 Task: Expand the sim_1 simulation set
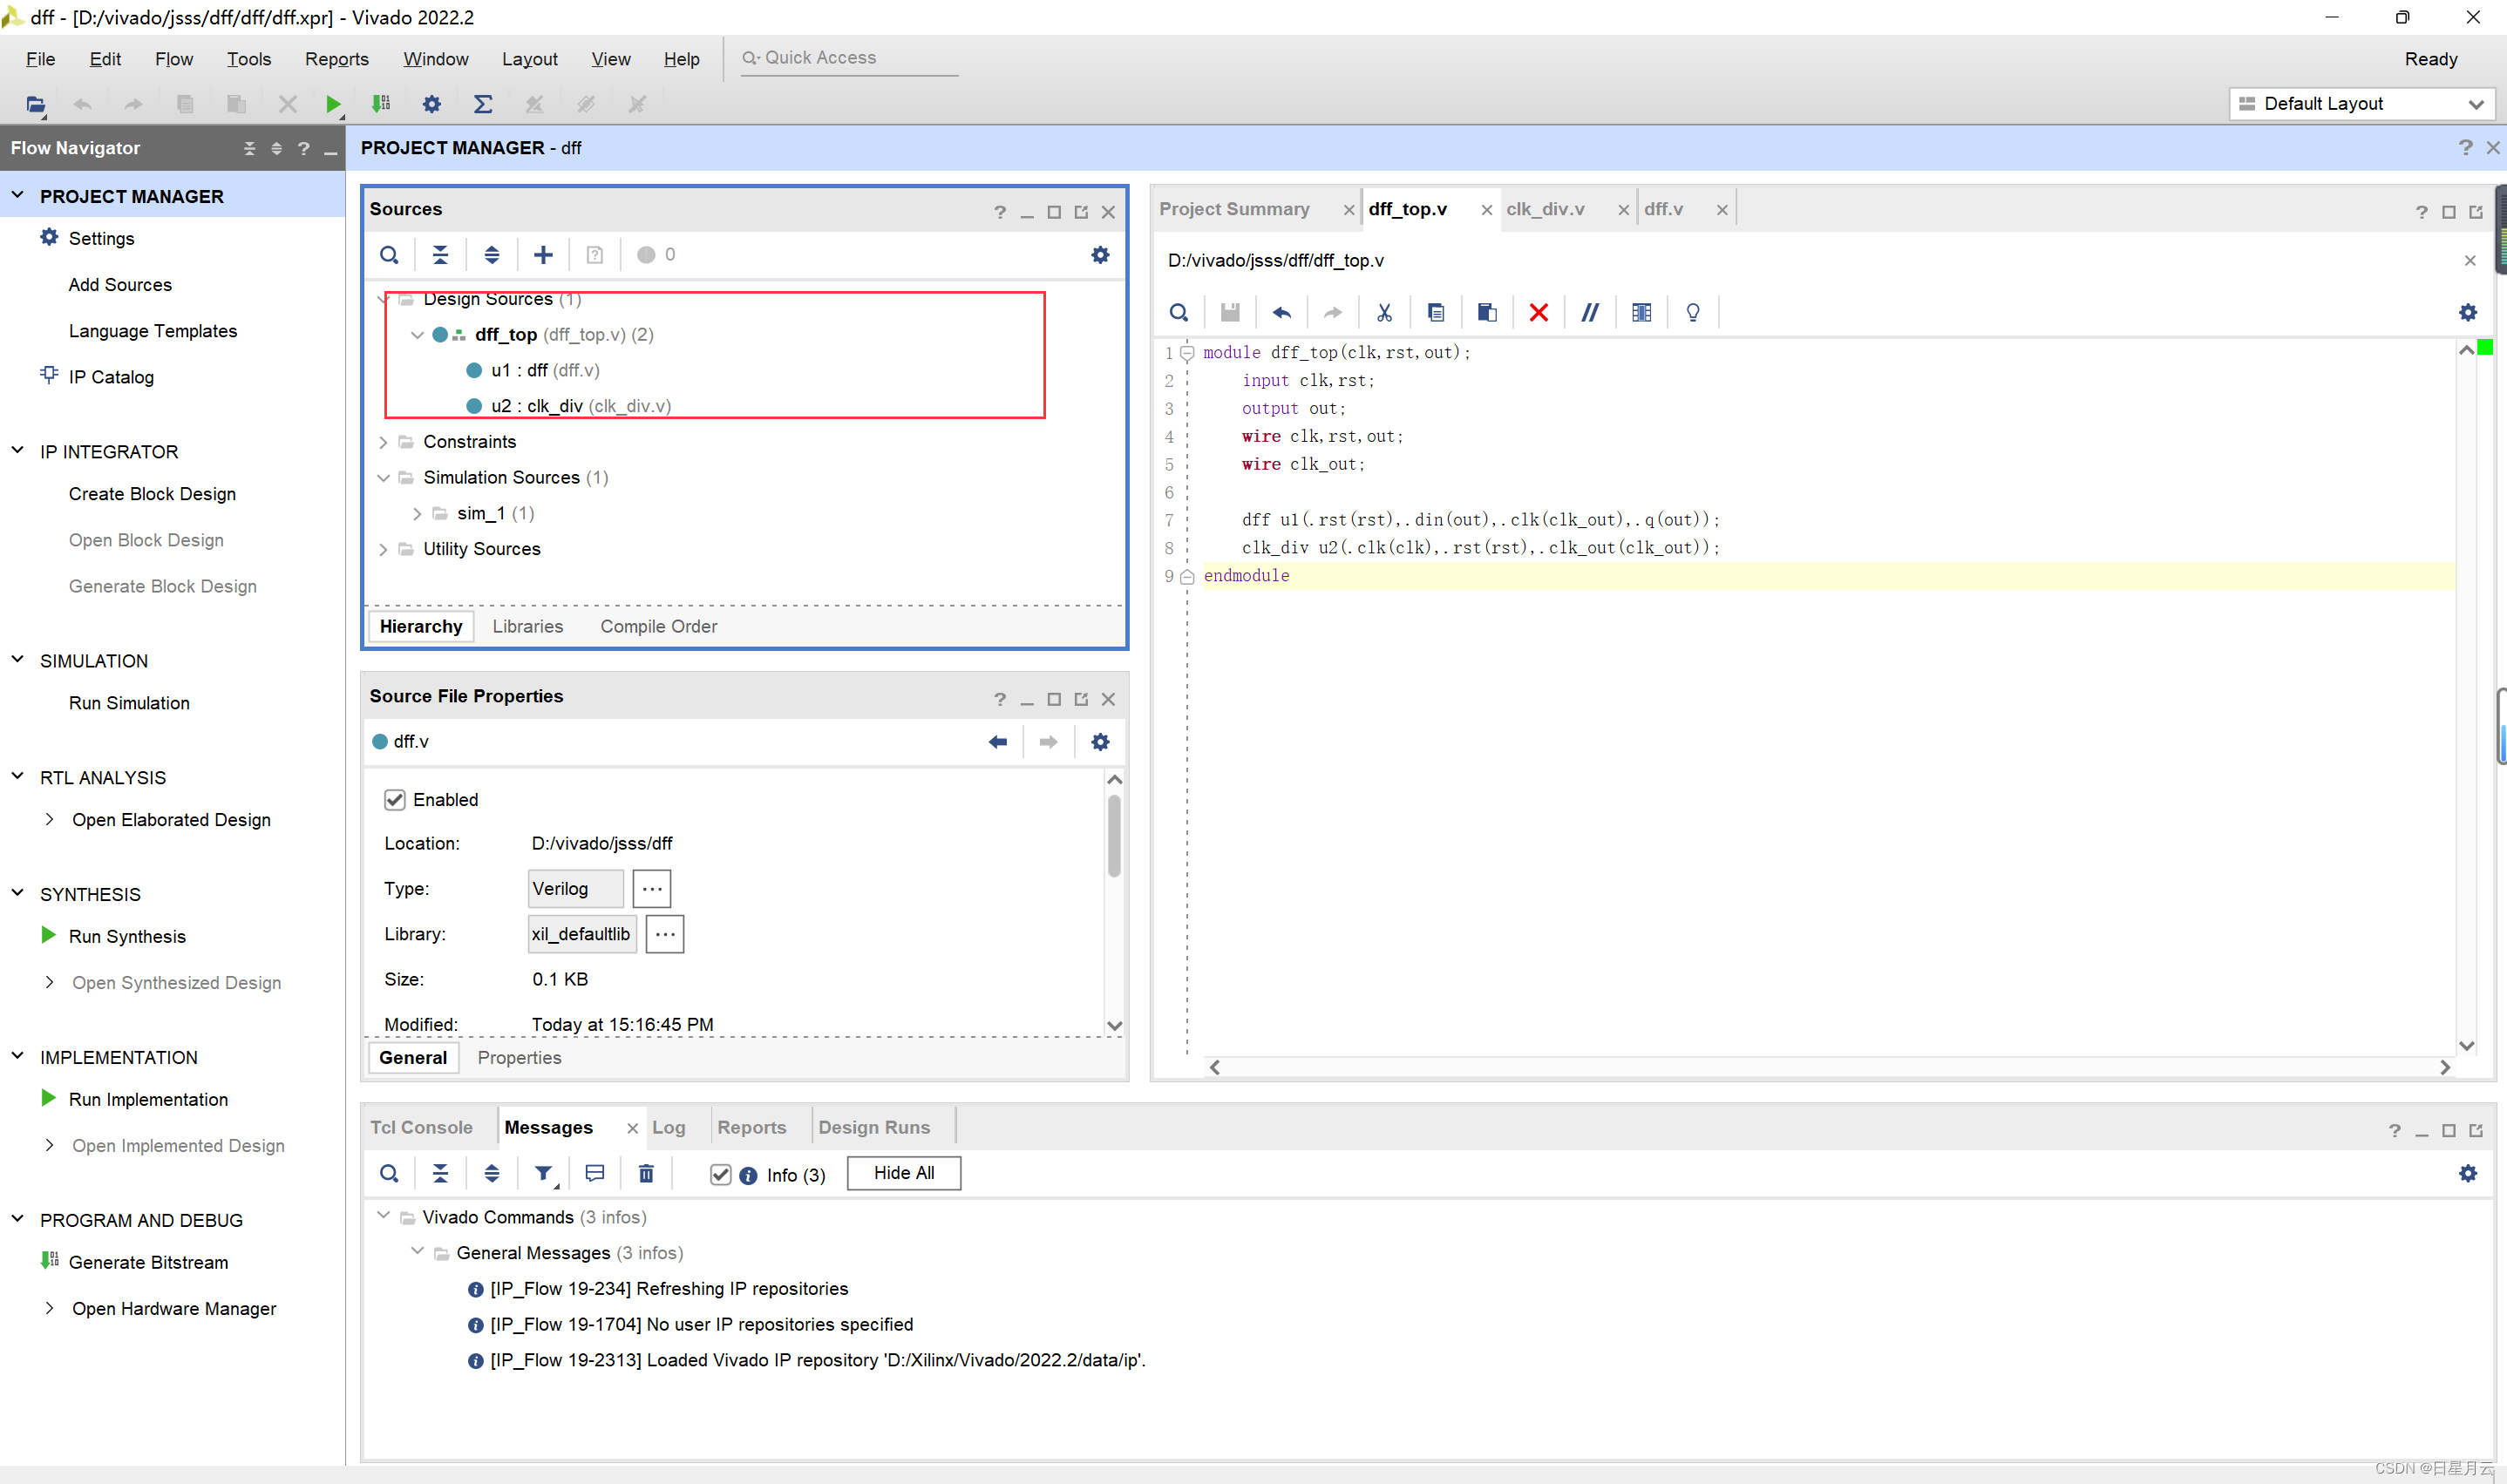417,514
